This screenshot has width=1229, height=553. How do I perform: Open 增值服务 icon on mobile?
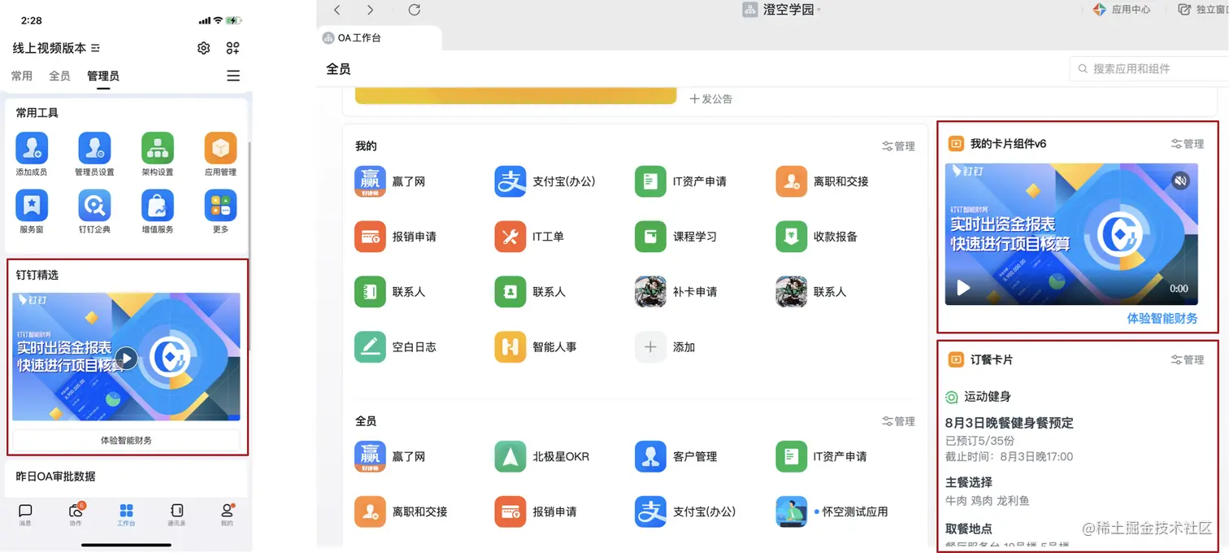tap(158, 206)
